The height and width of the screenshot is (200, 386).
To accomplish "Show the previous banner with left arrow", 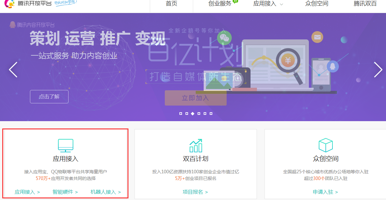I will coord(13,70).
